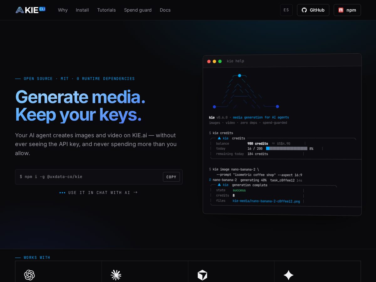Open the Spend guard nav link
376x282 pixels.
pyautogui.click(x=138, y=10)
